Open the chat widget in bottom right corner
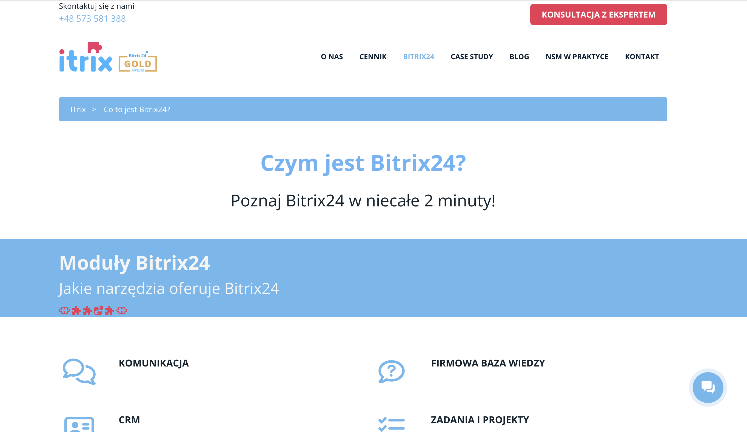 tap(708, 388)
